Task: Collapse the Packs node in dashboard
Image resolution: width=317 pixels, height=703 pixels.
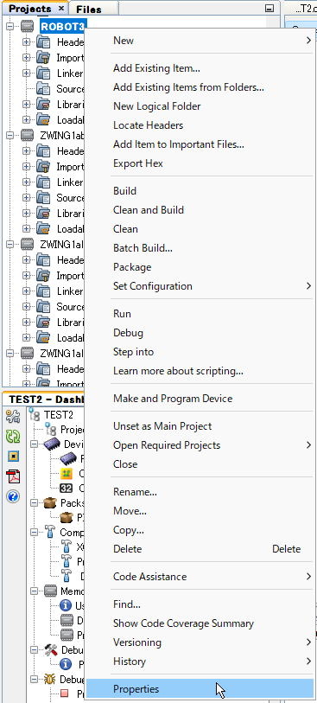Action: tap(34, 503)
